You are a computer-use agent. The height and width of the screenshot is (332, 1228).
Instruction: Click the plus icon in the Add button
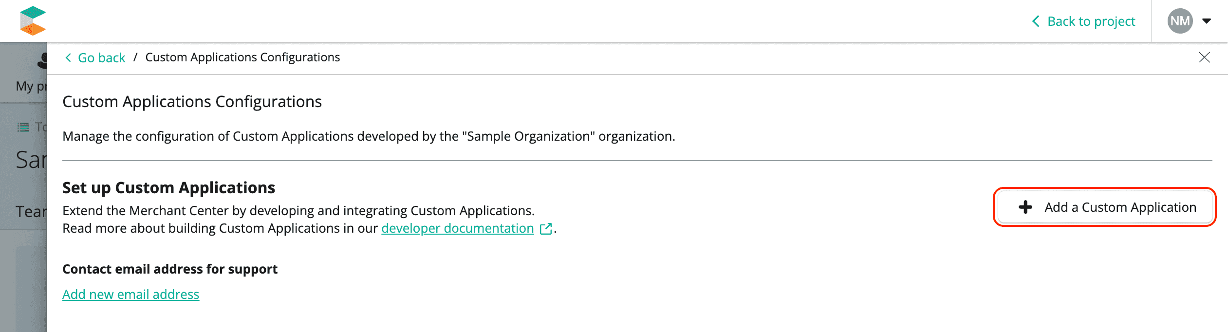click(x=1025, y=207)
